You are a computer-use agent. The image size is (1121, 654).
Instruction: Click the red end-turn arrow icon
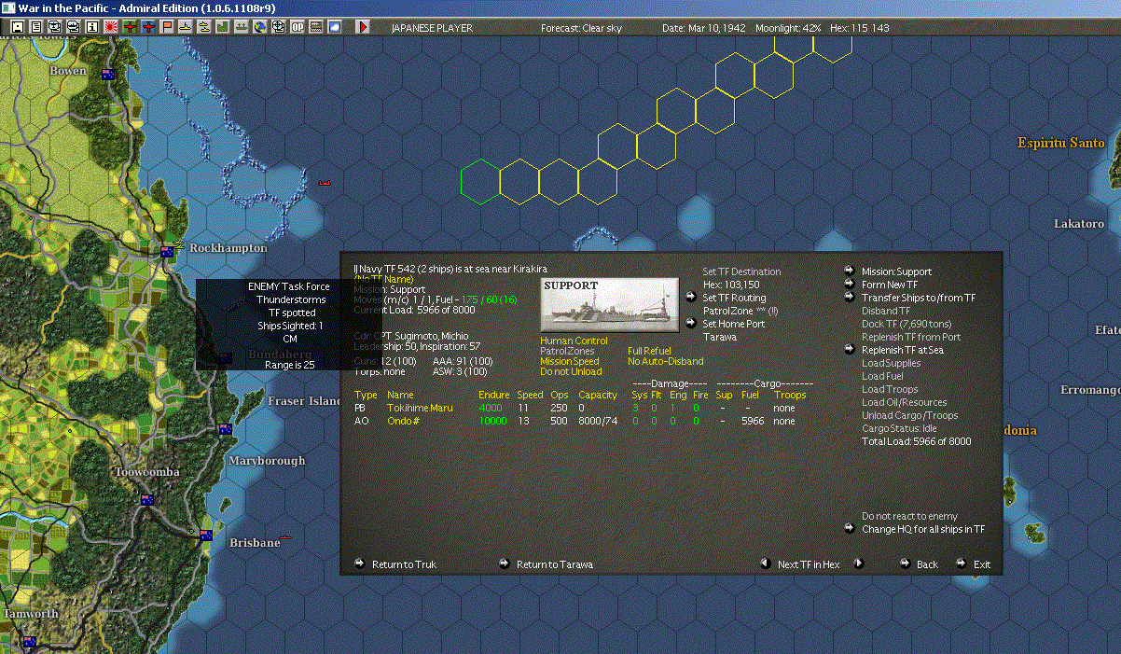pos(364,27)
